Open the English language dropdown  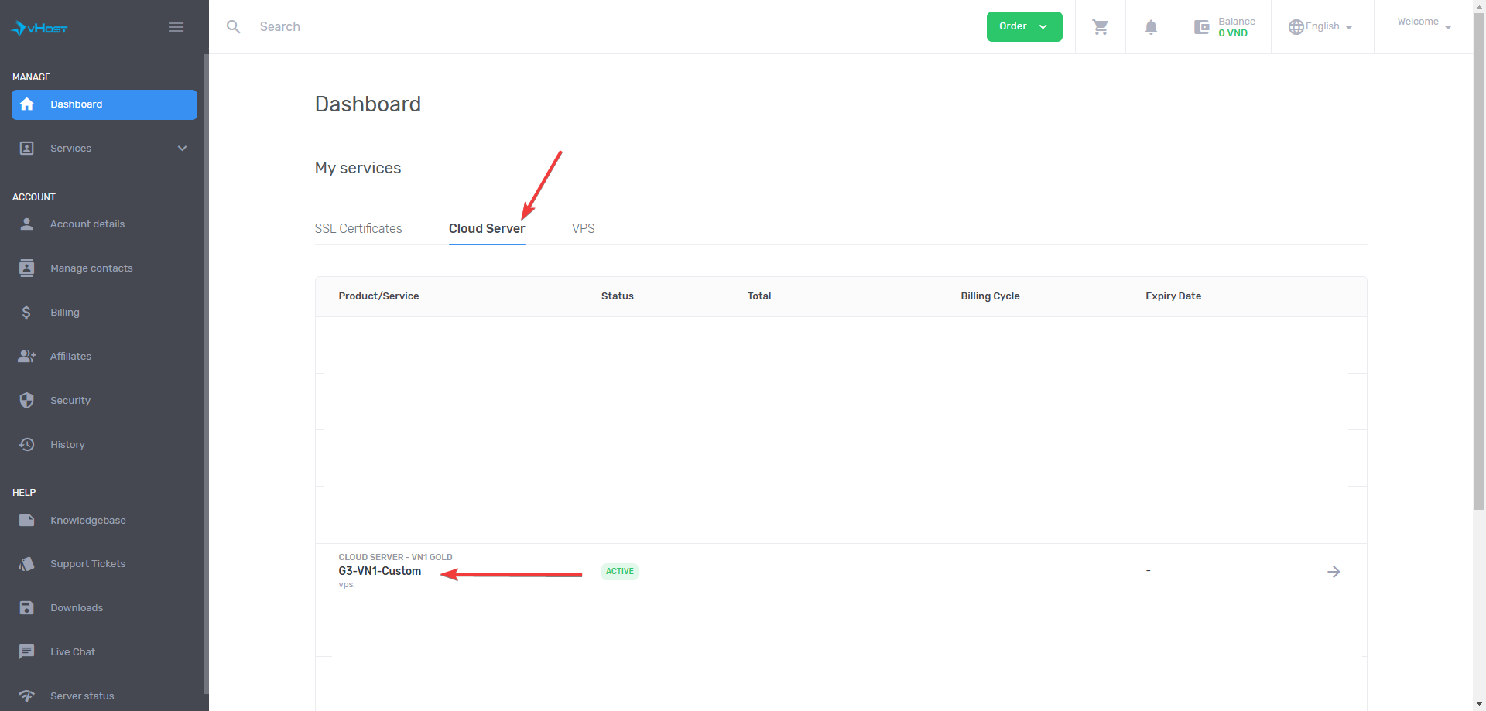[x=1321, y=26]
